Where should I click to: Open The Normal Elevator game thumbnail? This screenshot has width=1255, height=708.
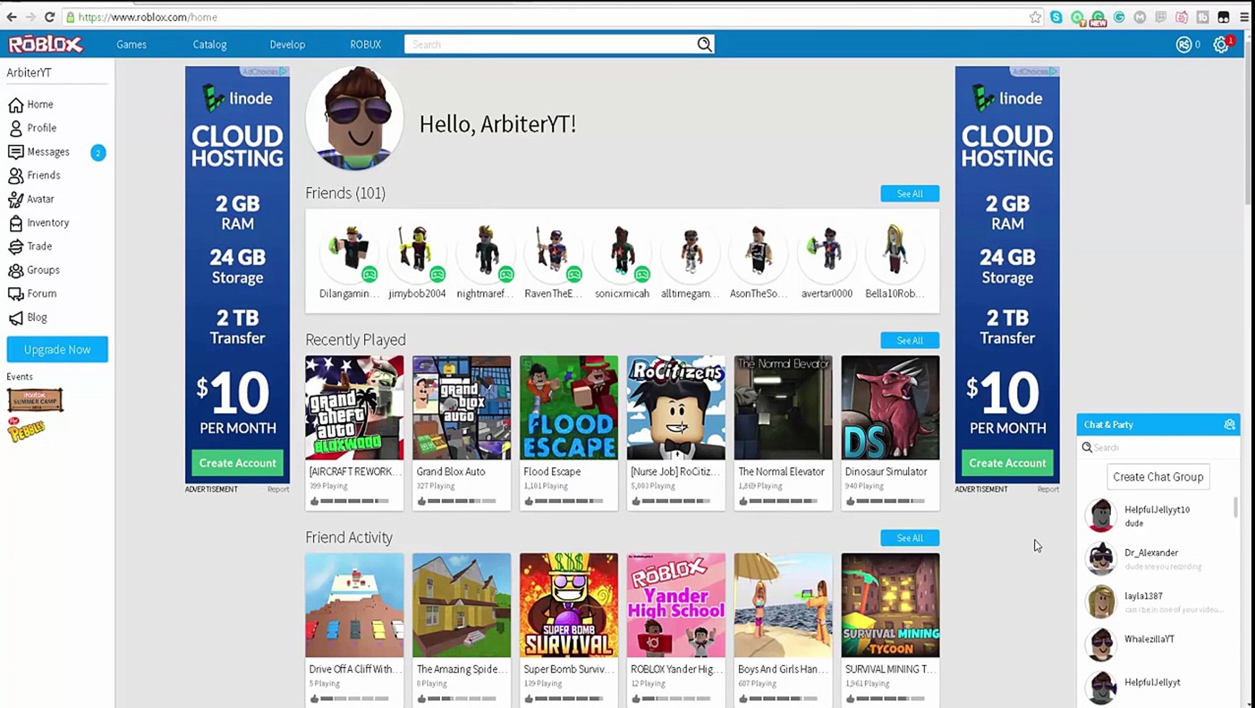coord(783,407)
